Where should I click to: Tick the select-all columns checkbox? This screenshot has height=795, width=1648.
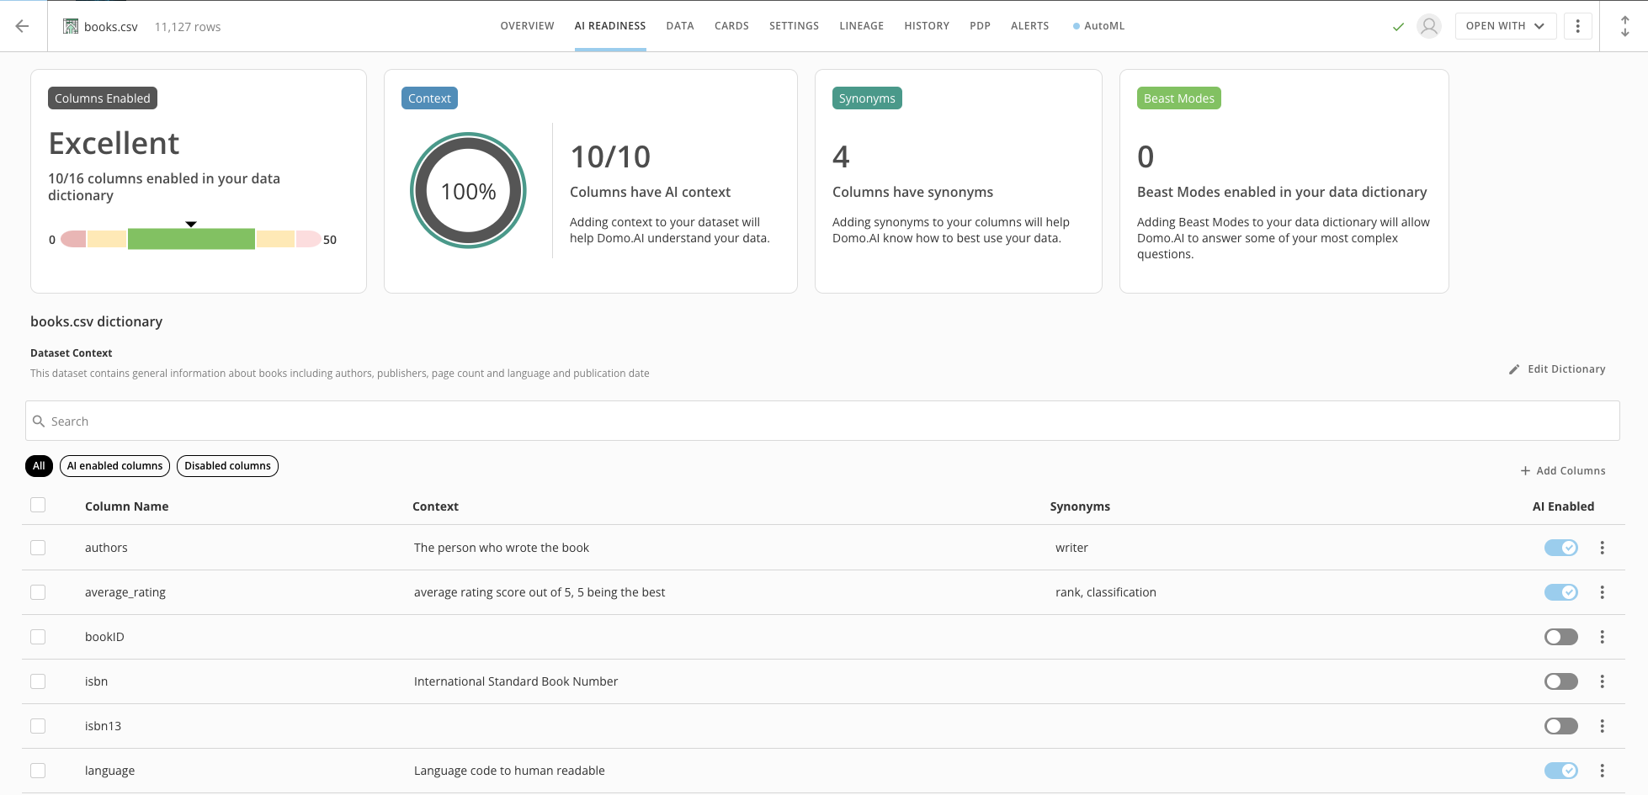[38, 505]
